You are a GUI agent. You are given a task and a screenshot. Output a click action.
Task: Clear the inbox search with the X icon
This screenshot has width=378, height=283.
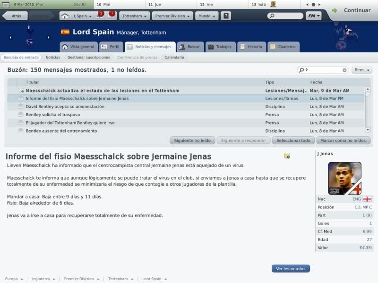click(x=344, y=70)
